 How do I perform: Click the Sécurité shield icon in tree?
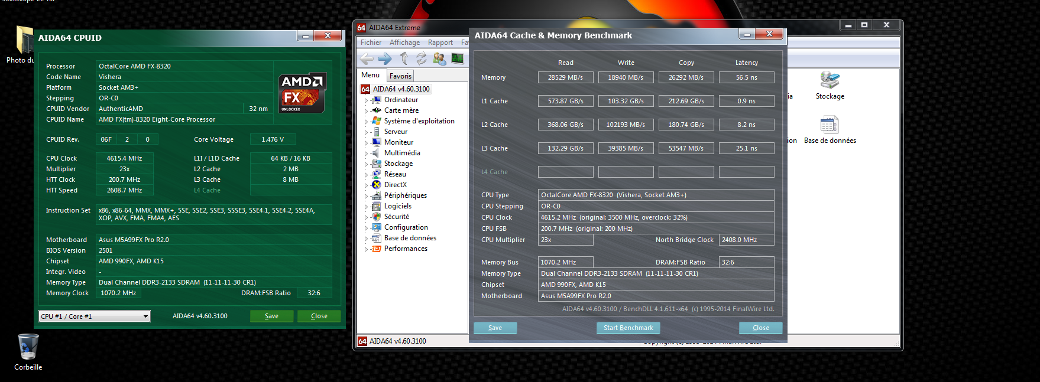coord(377,217)
